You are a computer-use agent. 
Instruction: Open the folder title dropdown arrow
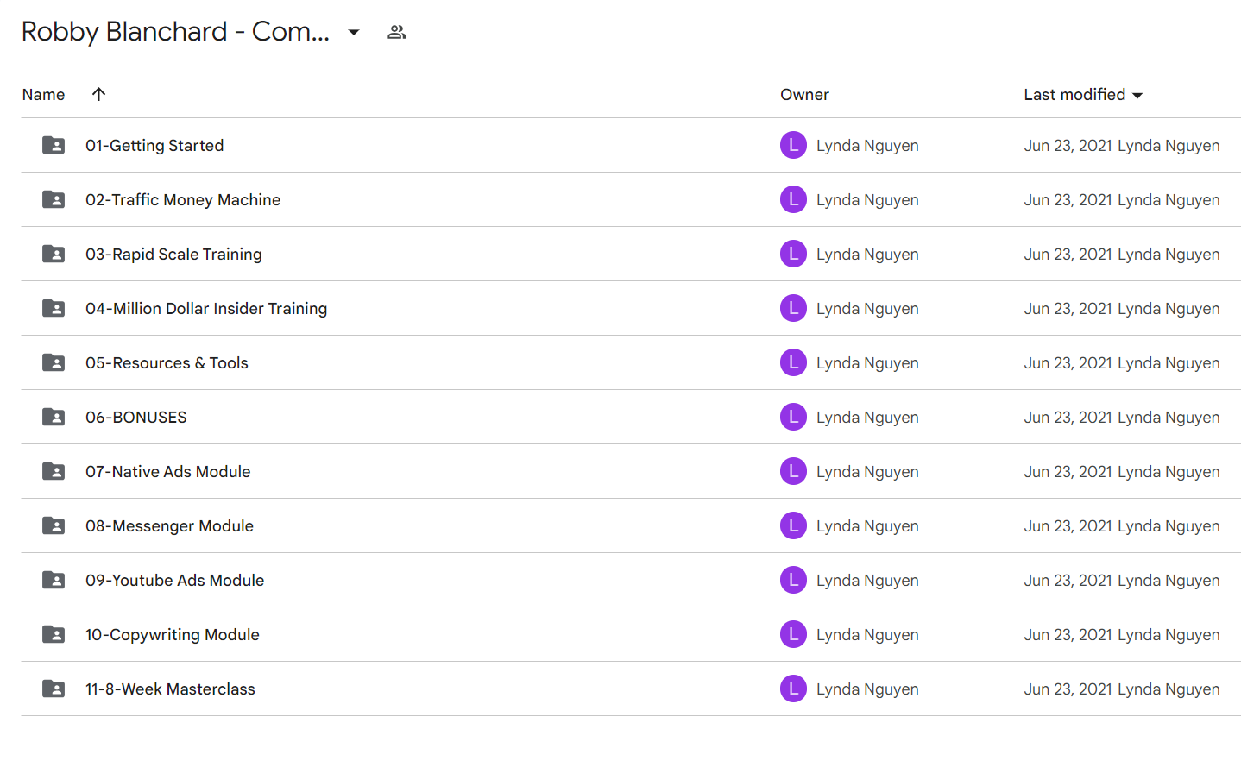354,33
